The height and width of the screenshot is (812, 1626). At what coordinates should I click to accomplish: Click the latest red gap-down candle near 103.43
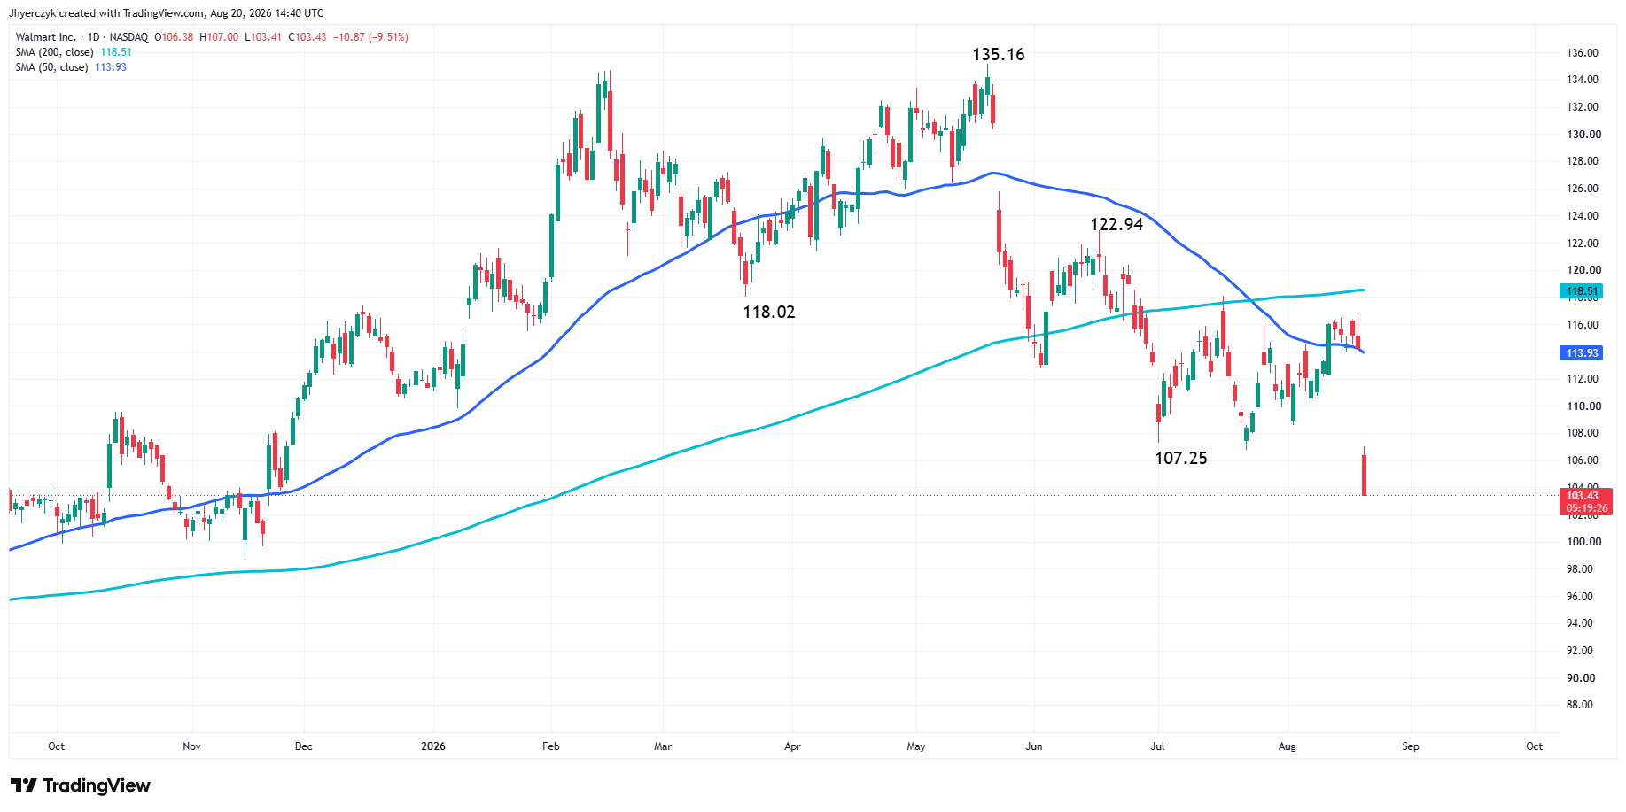[1364, 475]
